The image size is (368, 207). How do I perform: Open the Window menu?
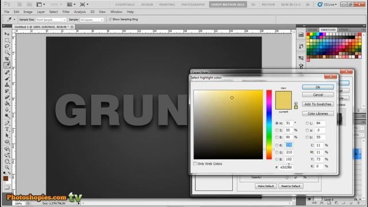coord(116,11)
